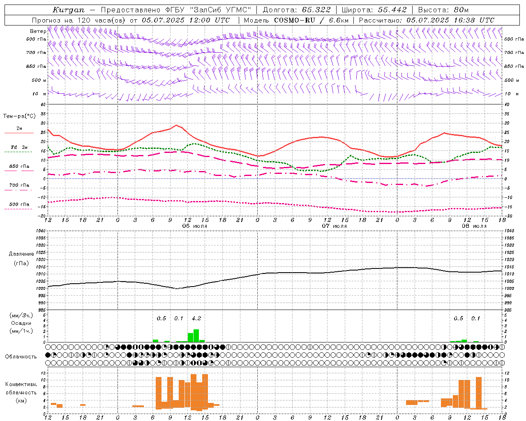Image resolution: width=526 pixels, height=421 pixels.
Task: Click the "(км)" unit under convective cloudiness
Action: pos(21,400)
